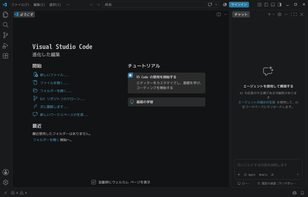Open the Manage gear in the activity bar
Screen dimensions: 308x197
pos(6,182)
